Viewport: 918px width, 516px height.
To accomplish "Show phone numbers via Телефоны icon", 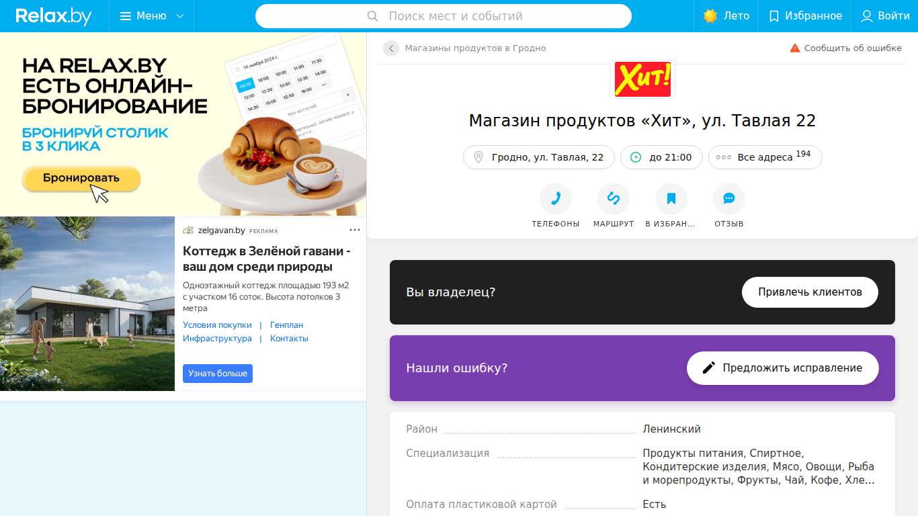I will pyautogui.click(x=556, y=199).
